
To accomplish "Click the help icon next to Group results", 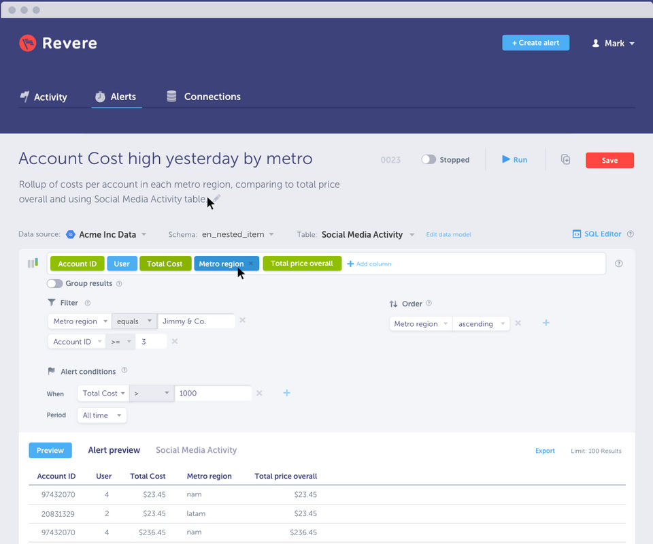I will click(x=119, y=283).
